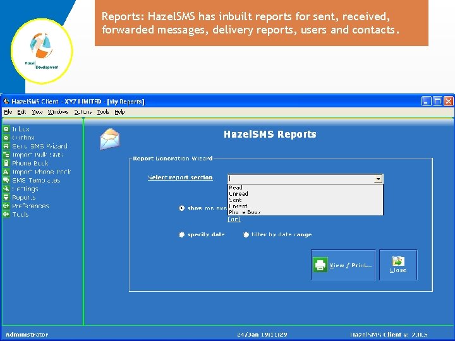
Task: Open the Options menu
Action: pos(83,112)
